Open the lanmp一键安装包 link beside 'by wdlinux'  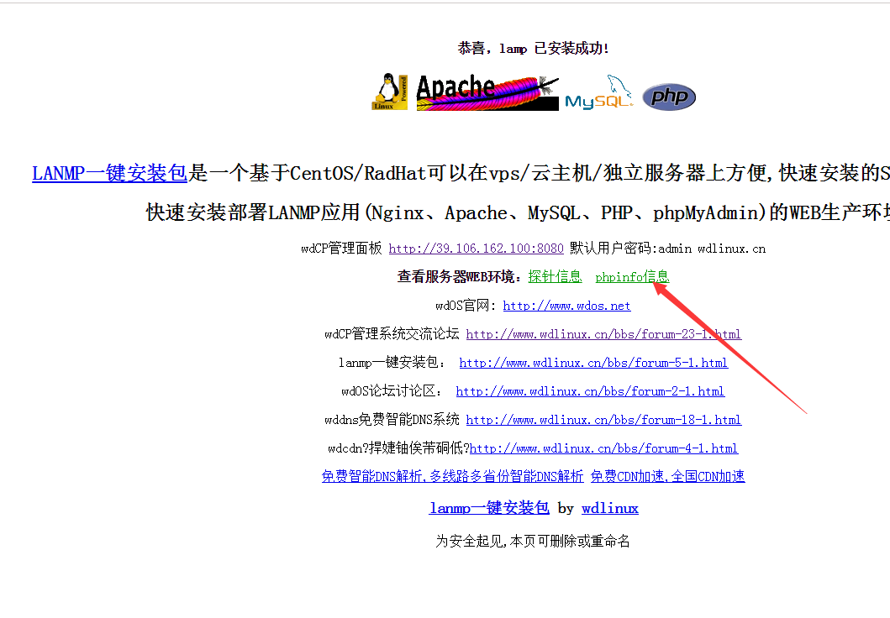[489, 508]
